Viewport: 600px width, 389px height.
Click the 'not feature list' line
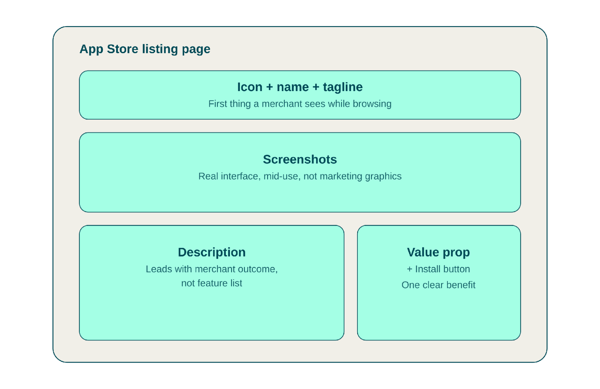tap(212, 283)
